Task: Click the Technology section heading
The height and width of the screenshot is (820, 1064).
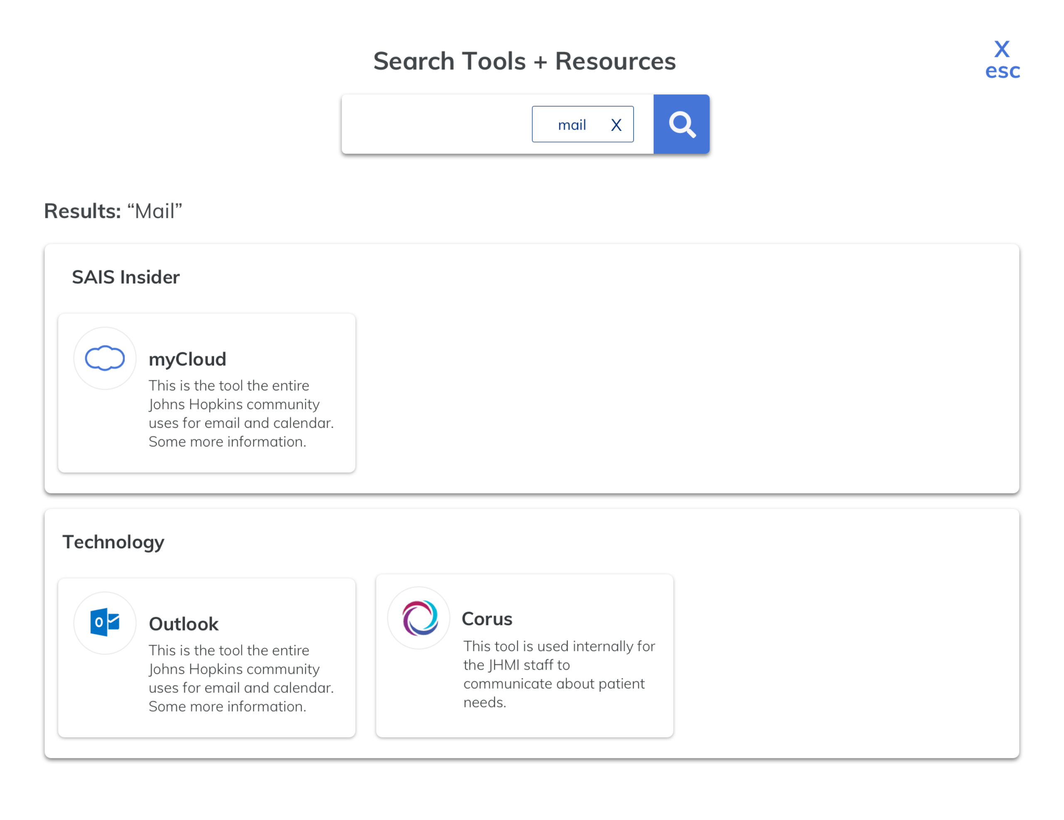Action: tap(113, 542)
